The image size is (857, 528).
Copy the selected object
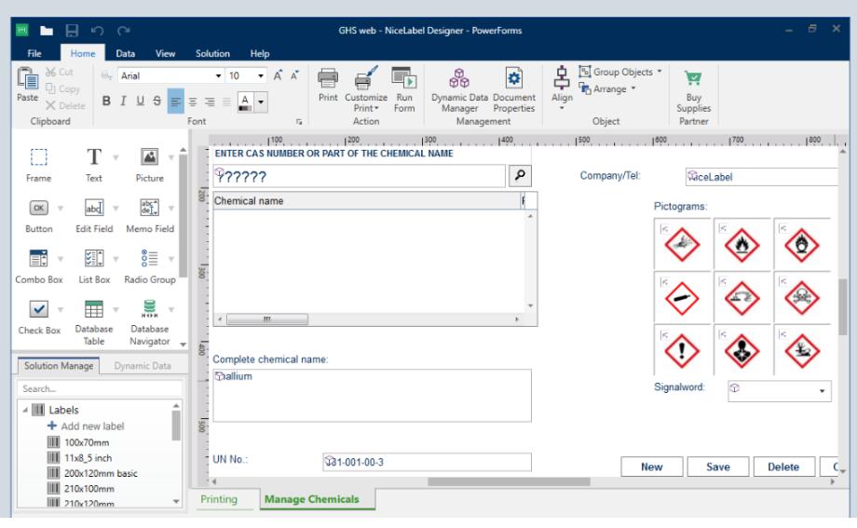62,88
